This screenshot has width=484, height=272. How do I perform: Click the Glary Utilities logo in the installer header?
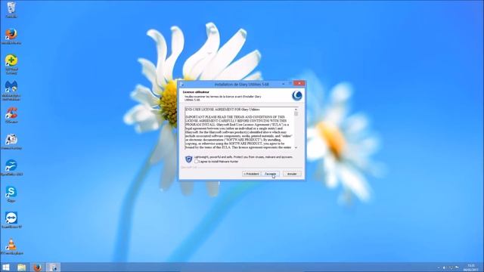click(297, 96)
